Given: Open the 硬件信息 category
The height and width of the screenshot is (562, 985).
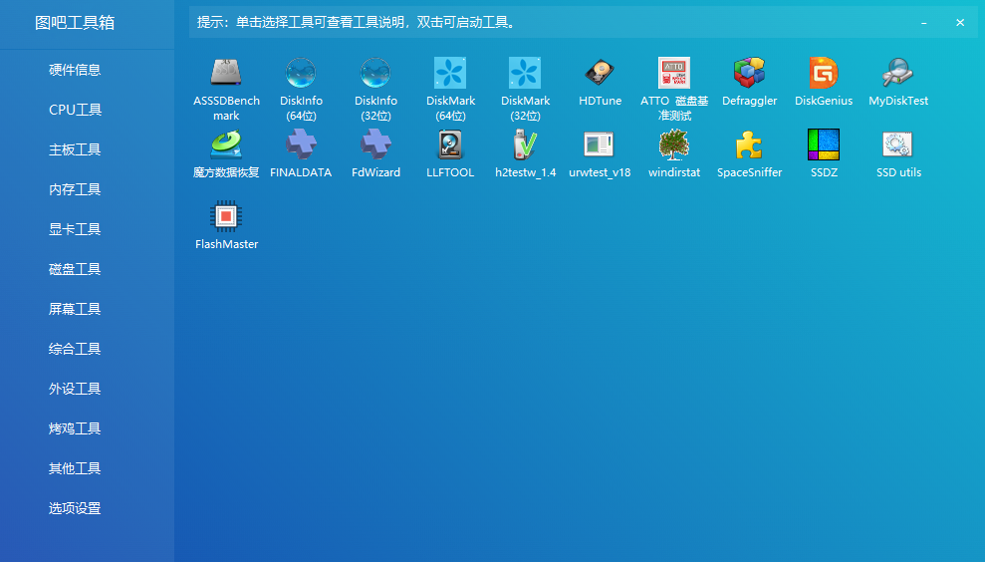Looking at the screenshot, I should tap(75, 70).
